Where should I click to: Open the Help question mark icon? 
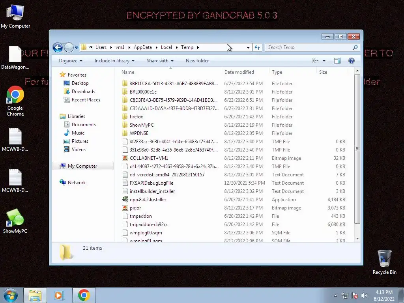click(351, 61)
